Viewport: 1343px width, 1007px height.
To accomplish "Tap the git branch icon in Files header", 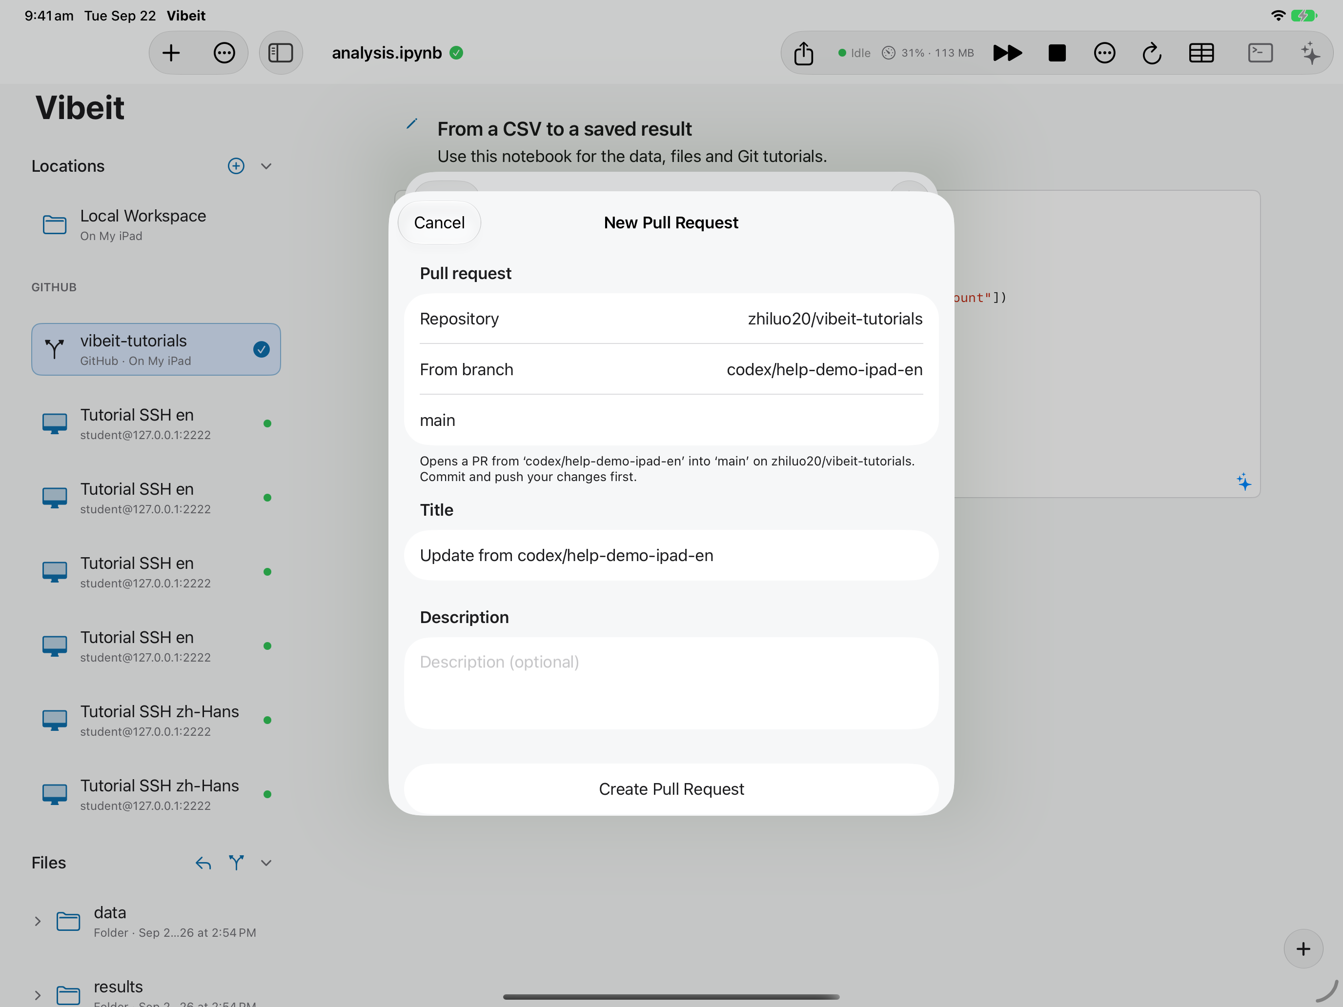I will (x=236, y=863).
